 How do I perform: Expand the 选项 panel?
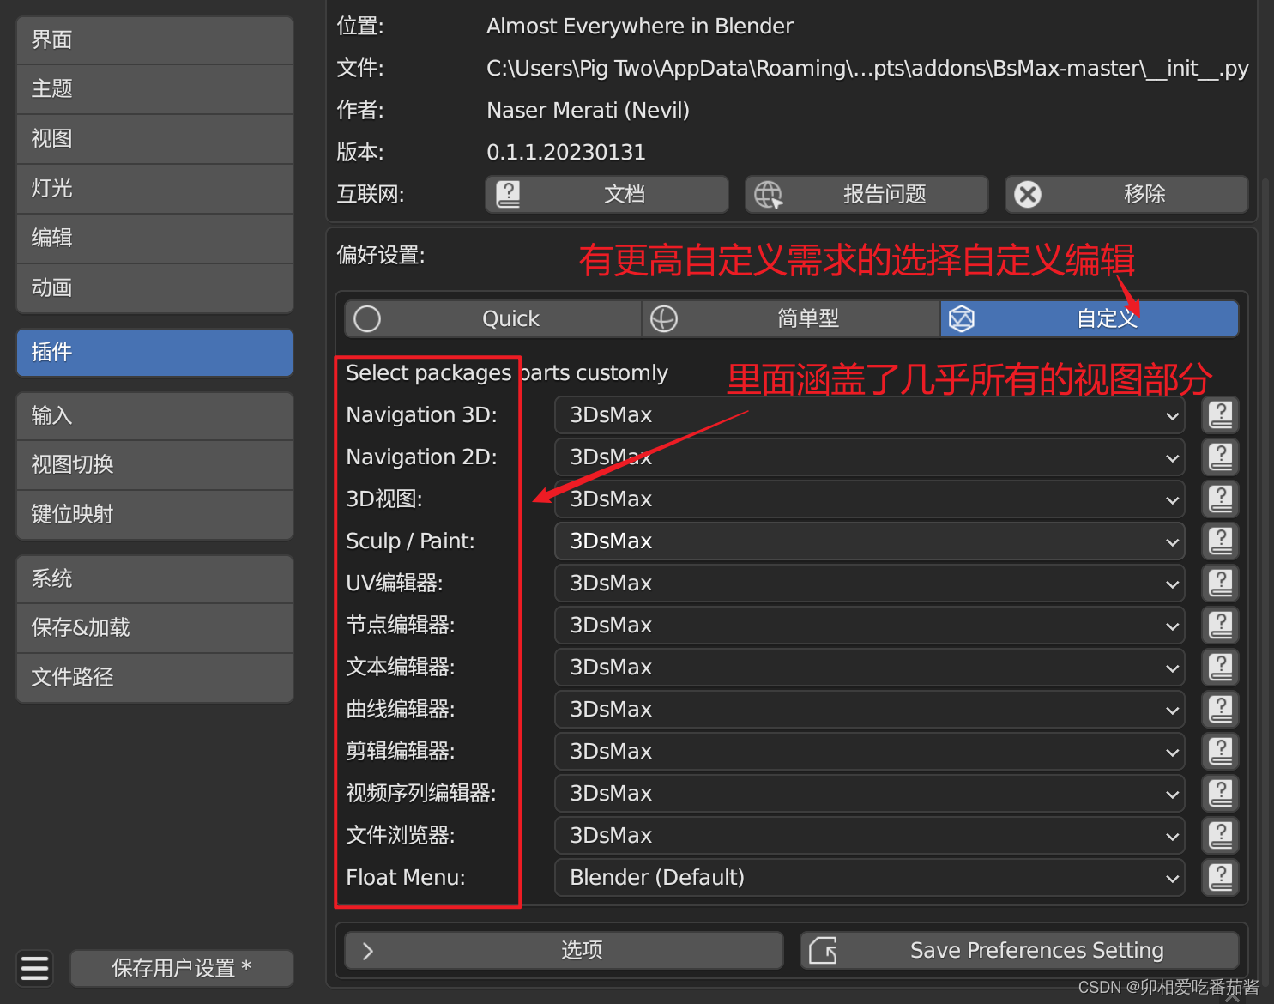coord(564,950)
